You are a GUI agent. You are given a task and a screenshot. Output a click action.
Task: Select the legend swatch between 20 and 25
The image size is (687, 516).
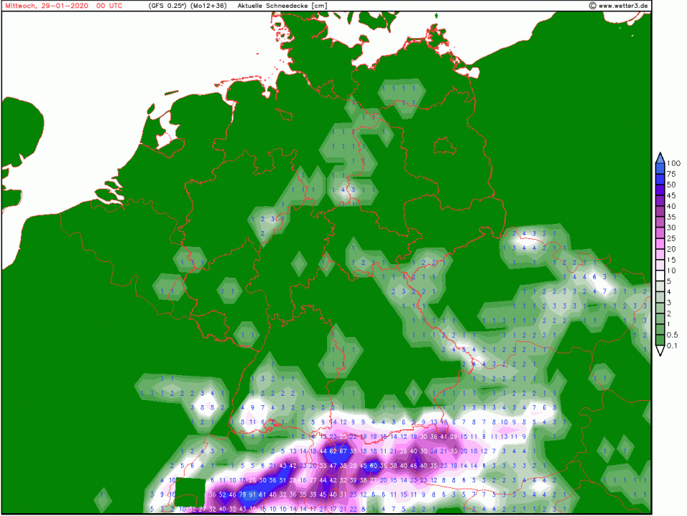coord(660,243)
